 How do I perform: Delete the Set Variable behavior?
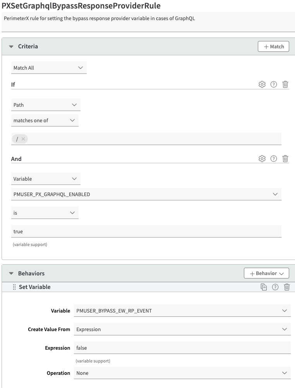tap(287, 287)
